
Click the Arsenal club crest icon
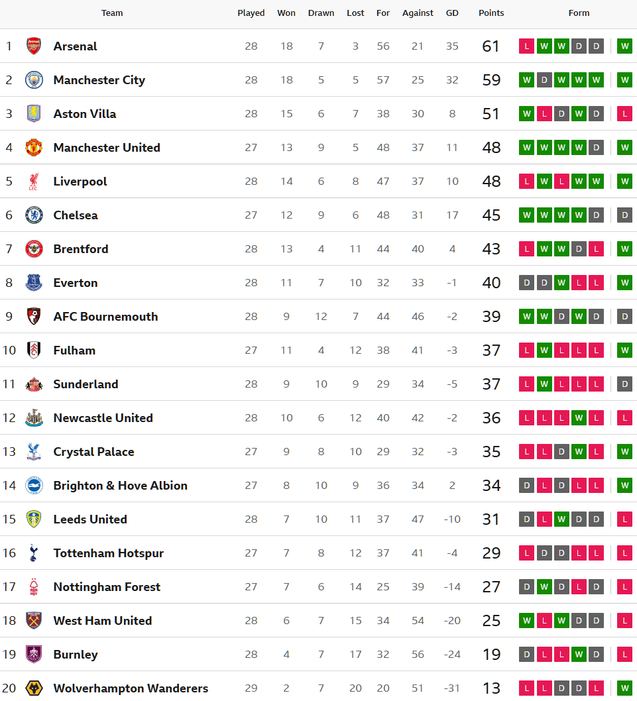[x=34, y=46]
